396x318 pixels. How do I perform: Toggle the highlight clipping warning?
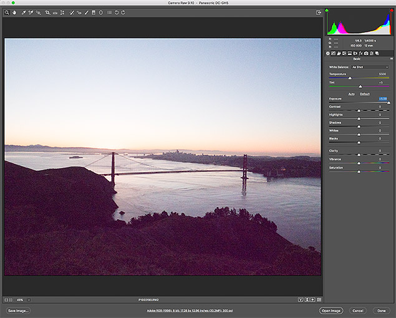390,11
